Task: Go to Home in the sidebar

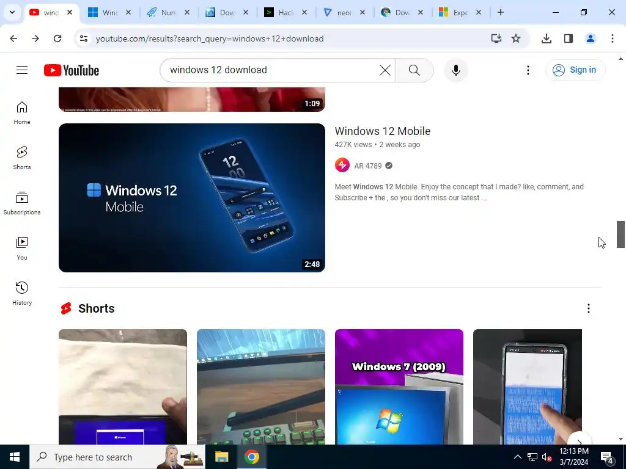Action: 22,113
